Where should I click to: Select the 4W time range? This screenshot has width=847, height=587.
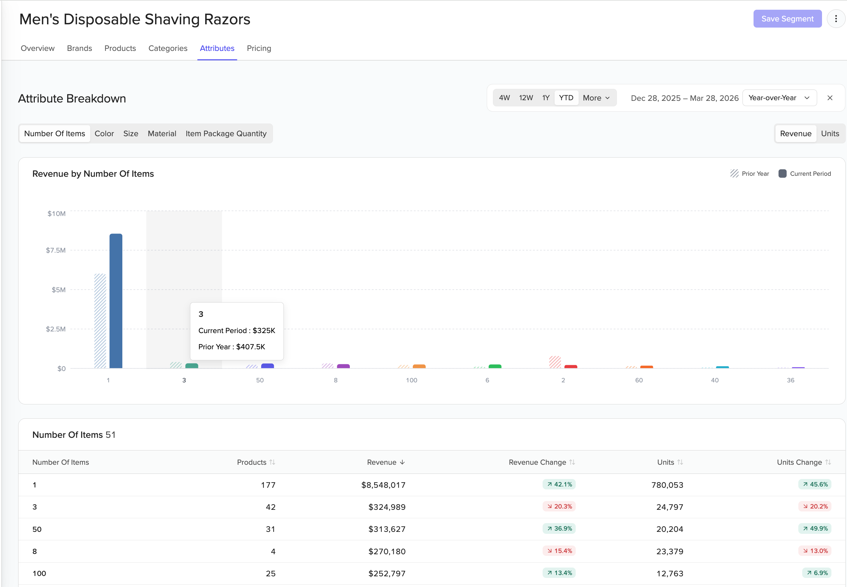[504, 98]
